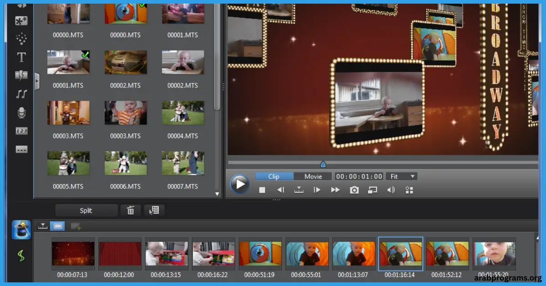This screenshot has height=286, width=546.
Task: Open the Subtitle Room icon
Action: click(21, 149)
